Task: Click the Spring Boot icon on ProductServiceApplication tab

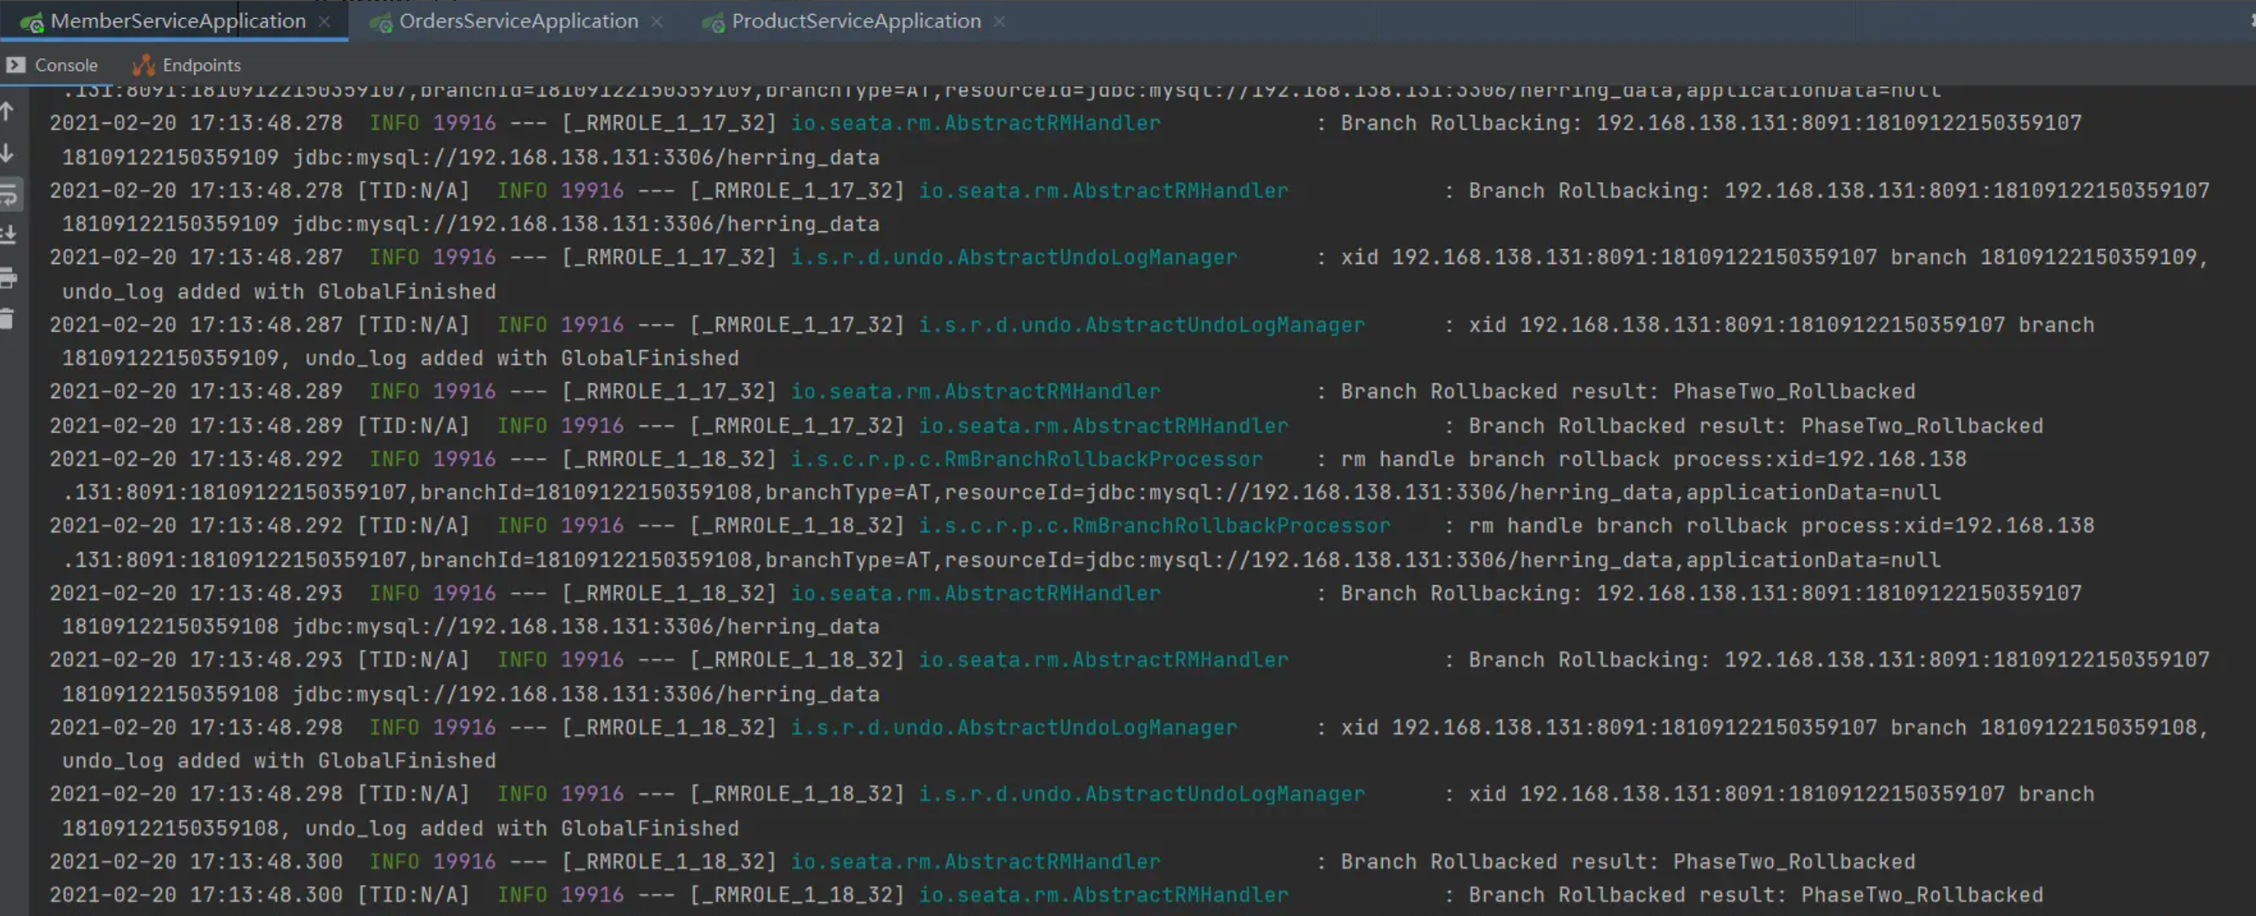Action: coord(714,22)
